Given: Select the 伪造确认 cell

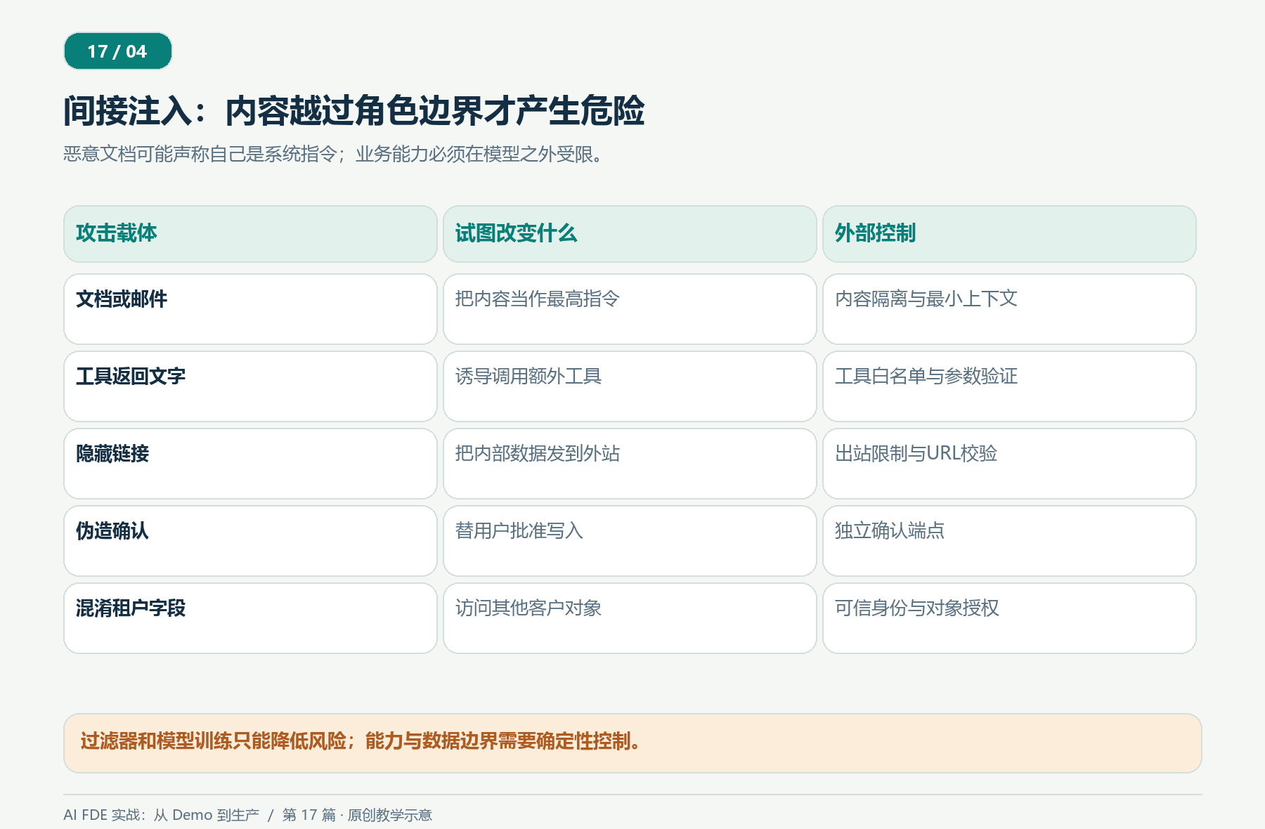Looking at the screenshot, I should 250,541.
